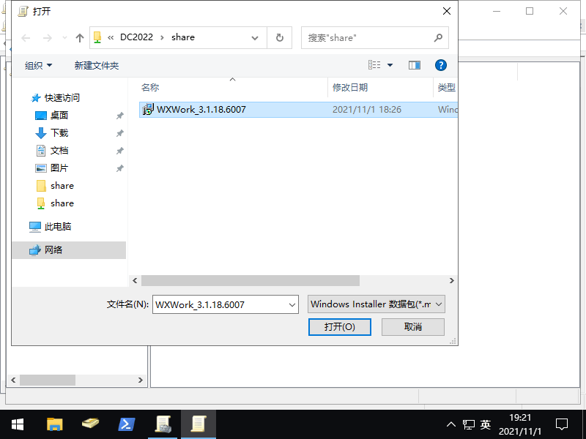Click date 2021/11/1 18:26 cell
The height and width of the screenshot is (439, 586).
(367, 109)
